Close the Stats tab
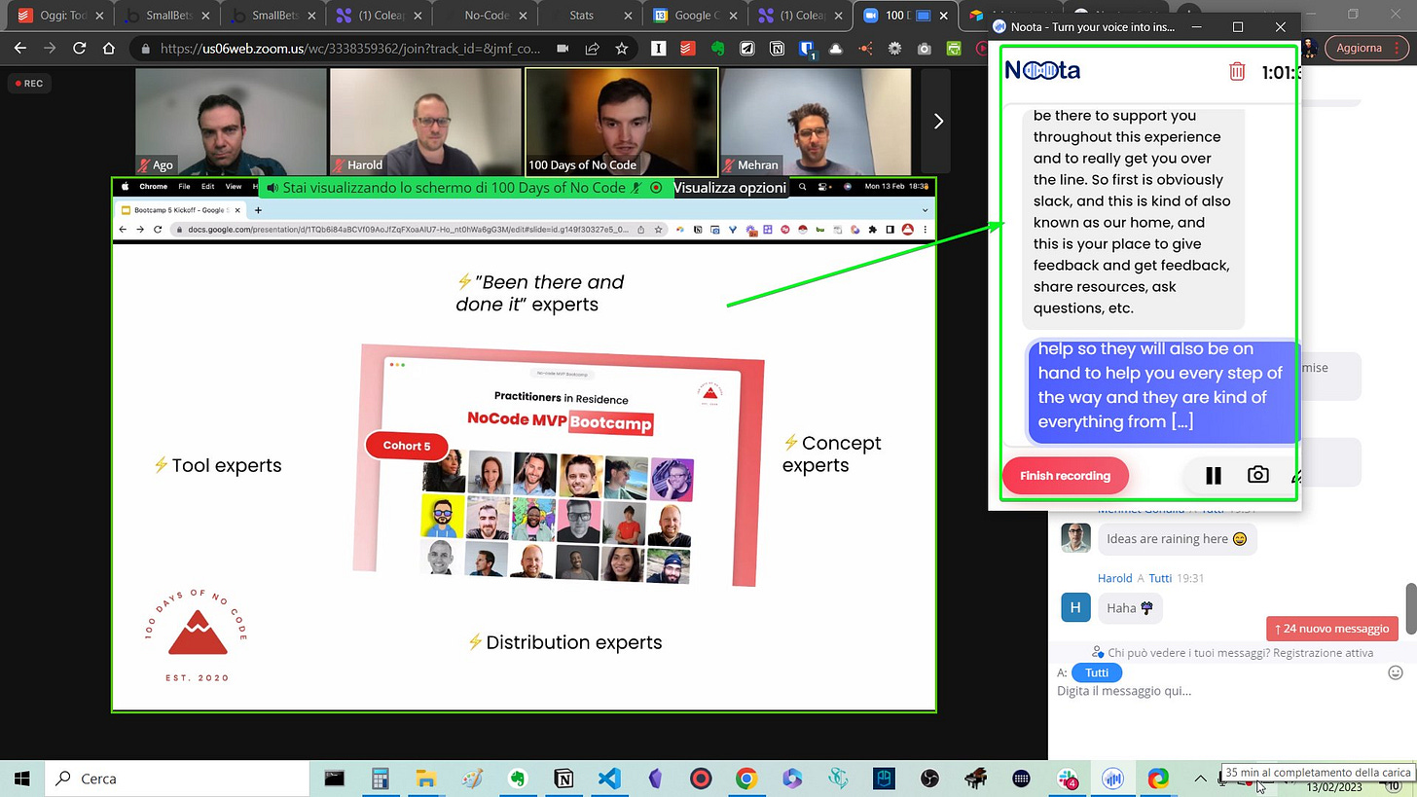This screenshot has height=797, width=1417. click(627, 16)
